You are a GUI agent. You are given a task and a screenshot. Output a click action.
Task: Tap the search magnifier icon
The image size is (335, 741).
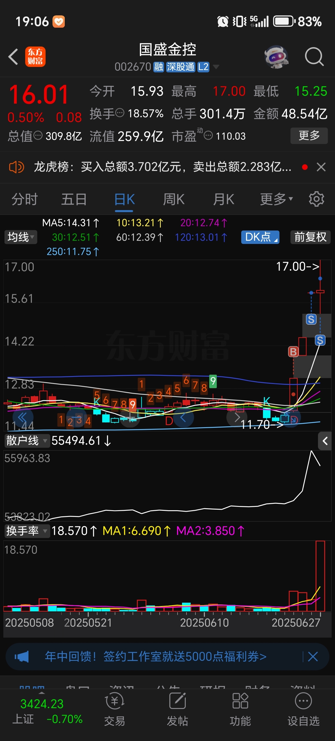coord(314,57)
